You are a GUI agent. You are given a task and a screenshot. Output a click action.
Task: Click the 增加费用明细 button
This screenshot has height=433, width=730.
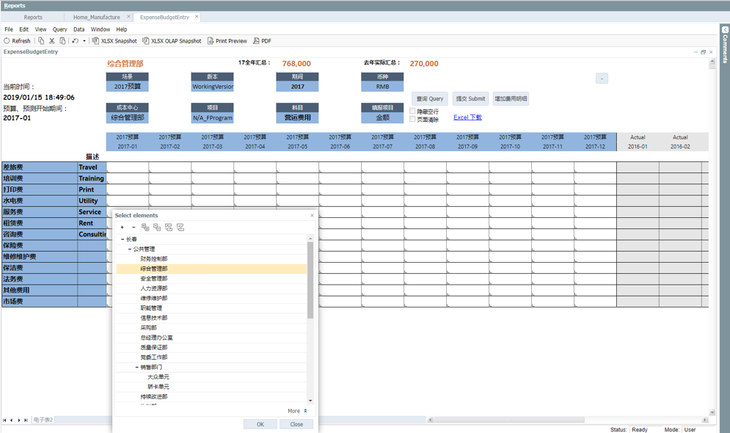(511, 98)
